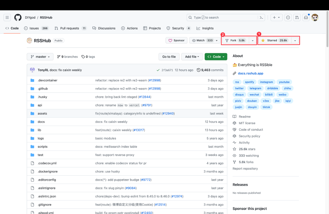This screenshot has width=329, height=214.
Task: Open the .husky folder name
Action: (42, 97)
